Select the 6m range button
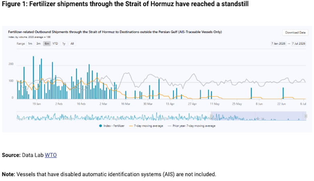Viewport: 314px width, 181px height. click(47, 44)
